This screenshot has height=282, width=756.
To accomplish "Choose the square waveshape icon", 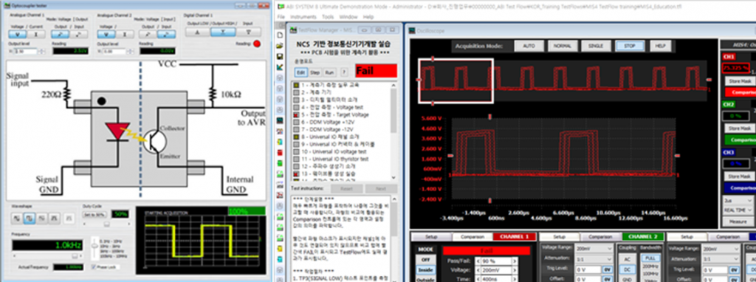I will pos(29,219).
